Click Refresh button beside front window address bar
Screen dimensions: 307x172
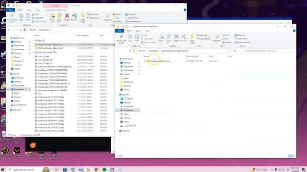pos(235,51)
